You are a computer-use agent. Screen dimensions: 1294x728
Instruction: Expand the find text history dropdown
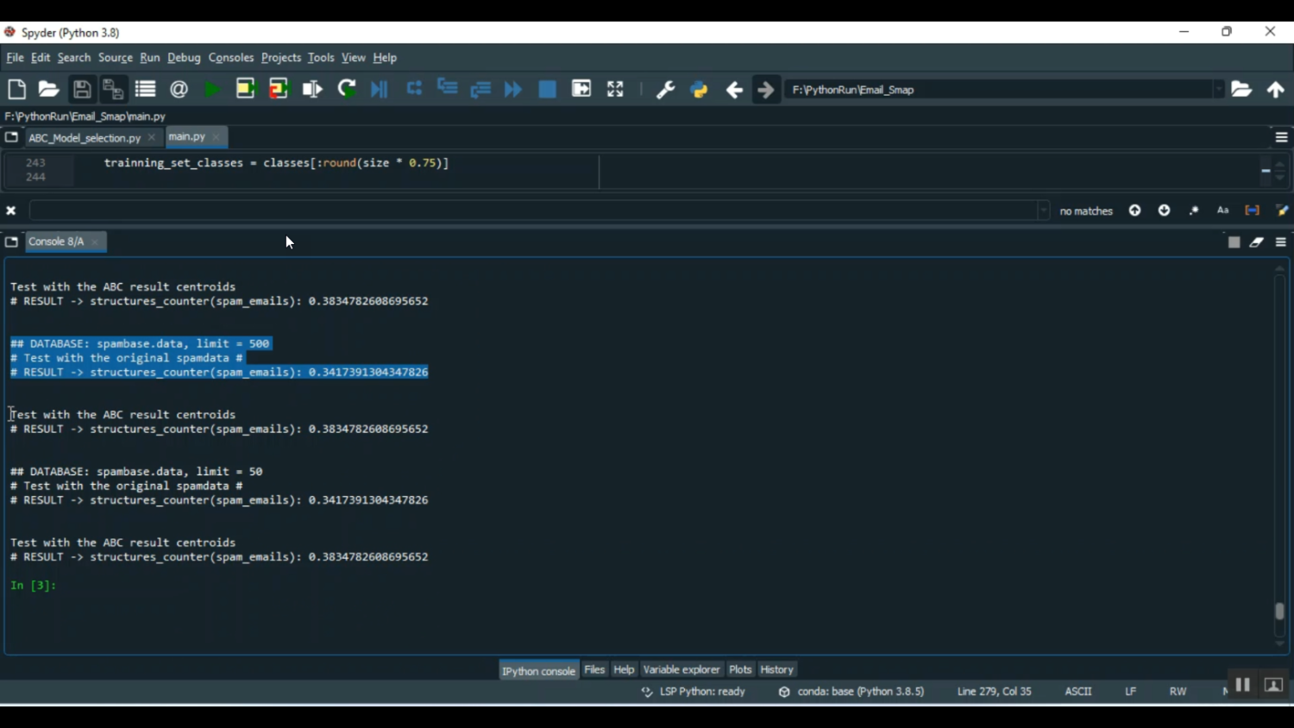coord(1043,210)
